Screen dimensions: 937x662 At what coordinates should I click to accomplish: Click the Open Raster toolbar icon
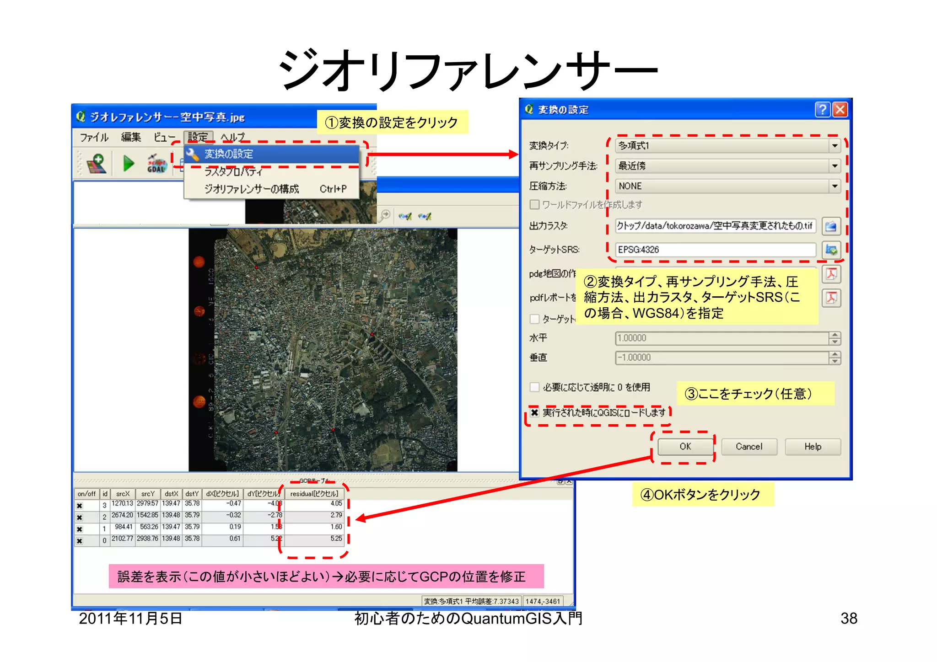(97, 164)
